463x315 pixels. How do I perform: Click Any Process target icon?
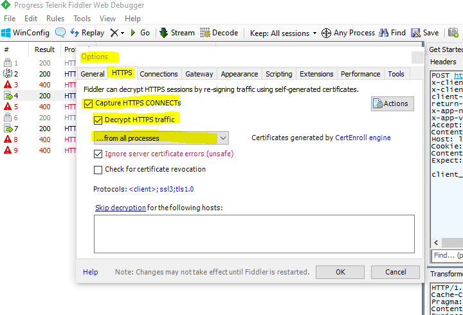tap(326, 33)
